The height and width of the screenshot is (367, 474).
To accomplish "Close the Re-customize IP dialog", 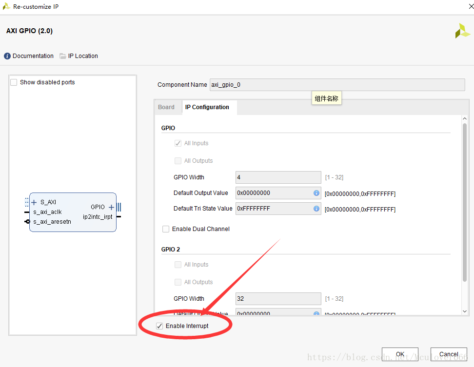I will tap(471, 6).
